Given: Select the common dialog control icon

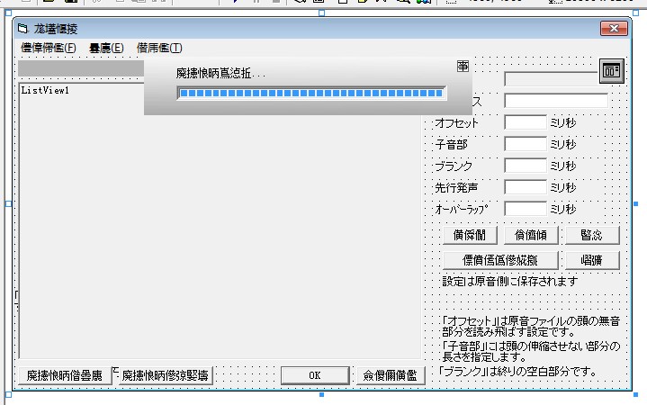Looking at the screenshot, I should point(612,71).
